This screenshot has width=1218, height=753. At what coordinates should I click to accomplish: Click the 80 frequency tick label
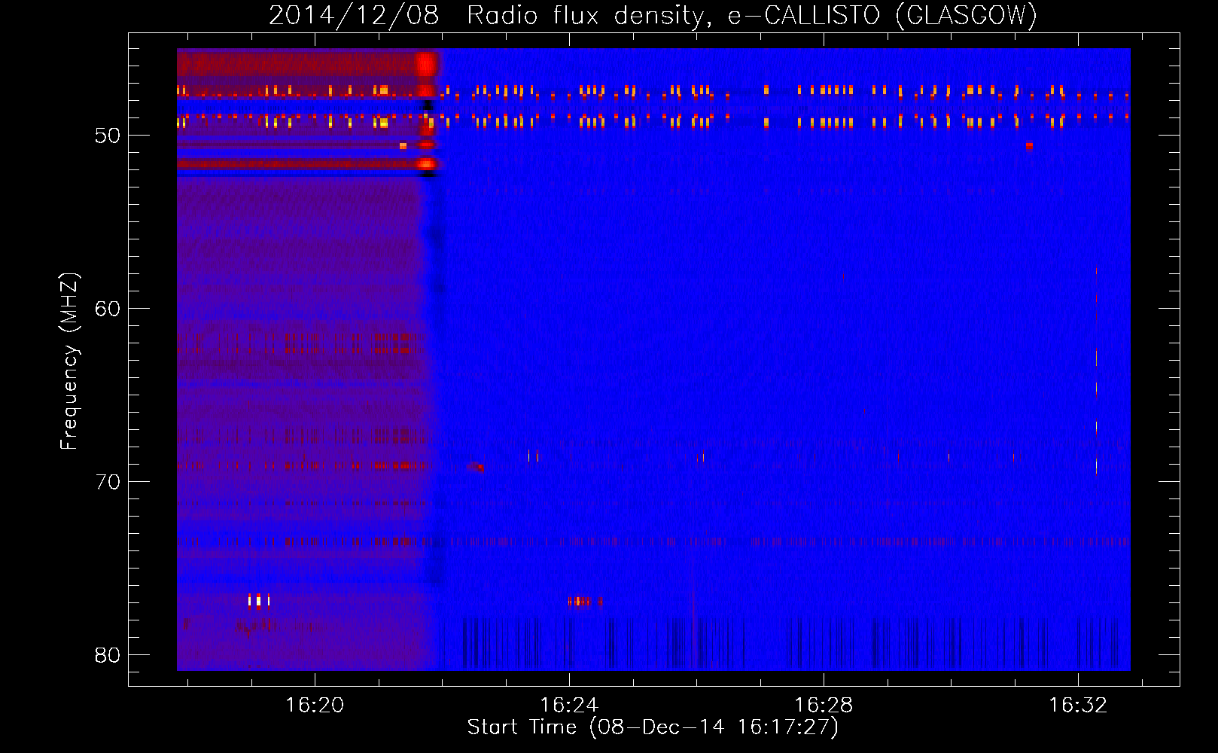pos(108,655)
